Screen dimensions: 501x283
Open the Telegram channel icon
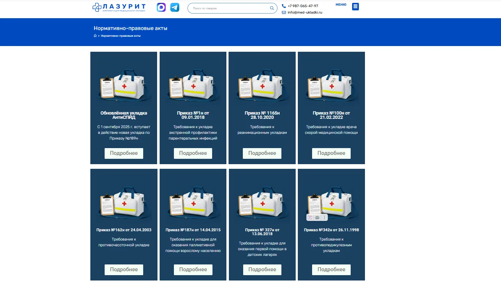pyautogui.click(x=175, y=7)
